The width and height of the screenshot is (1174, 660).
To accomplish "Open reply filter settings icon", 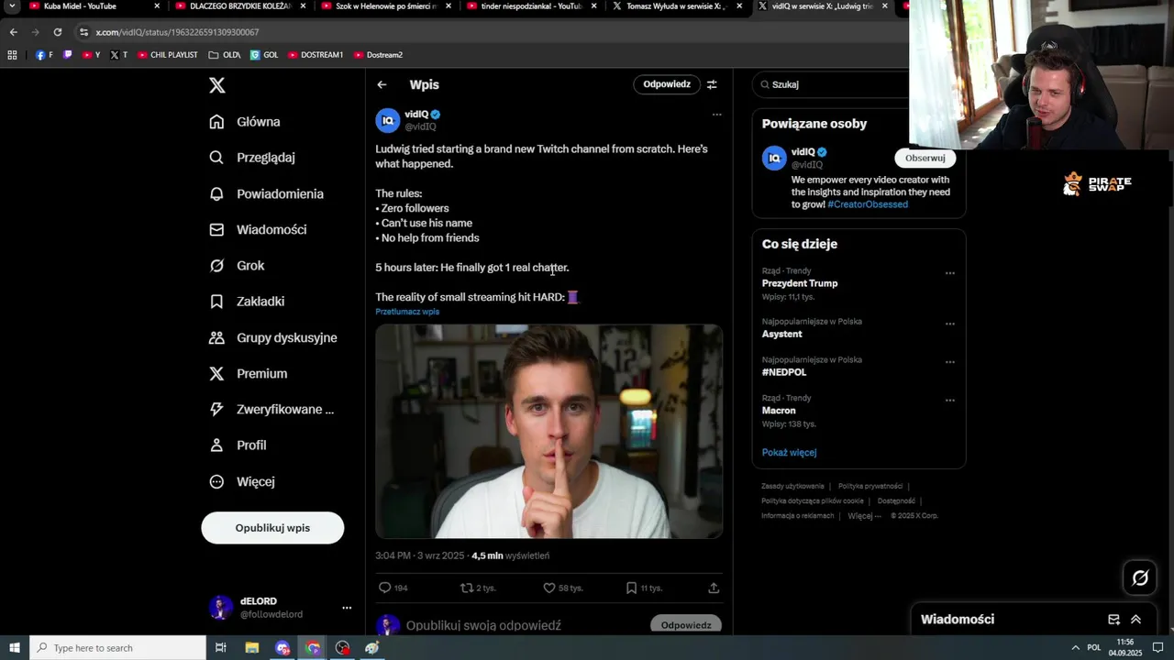I will tap(712, 84).
